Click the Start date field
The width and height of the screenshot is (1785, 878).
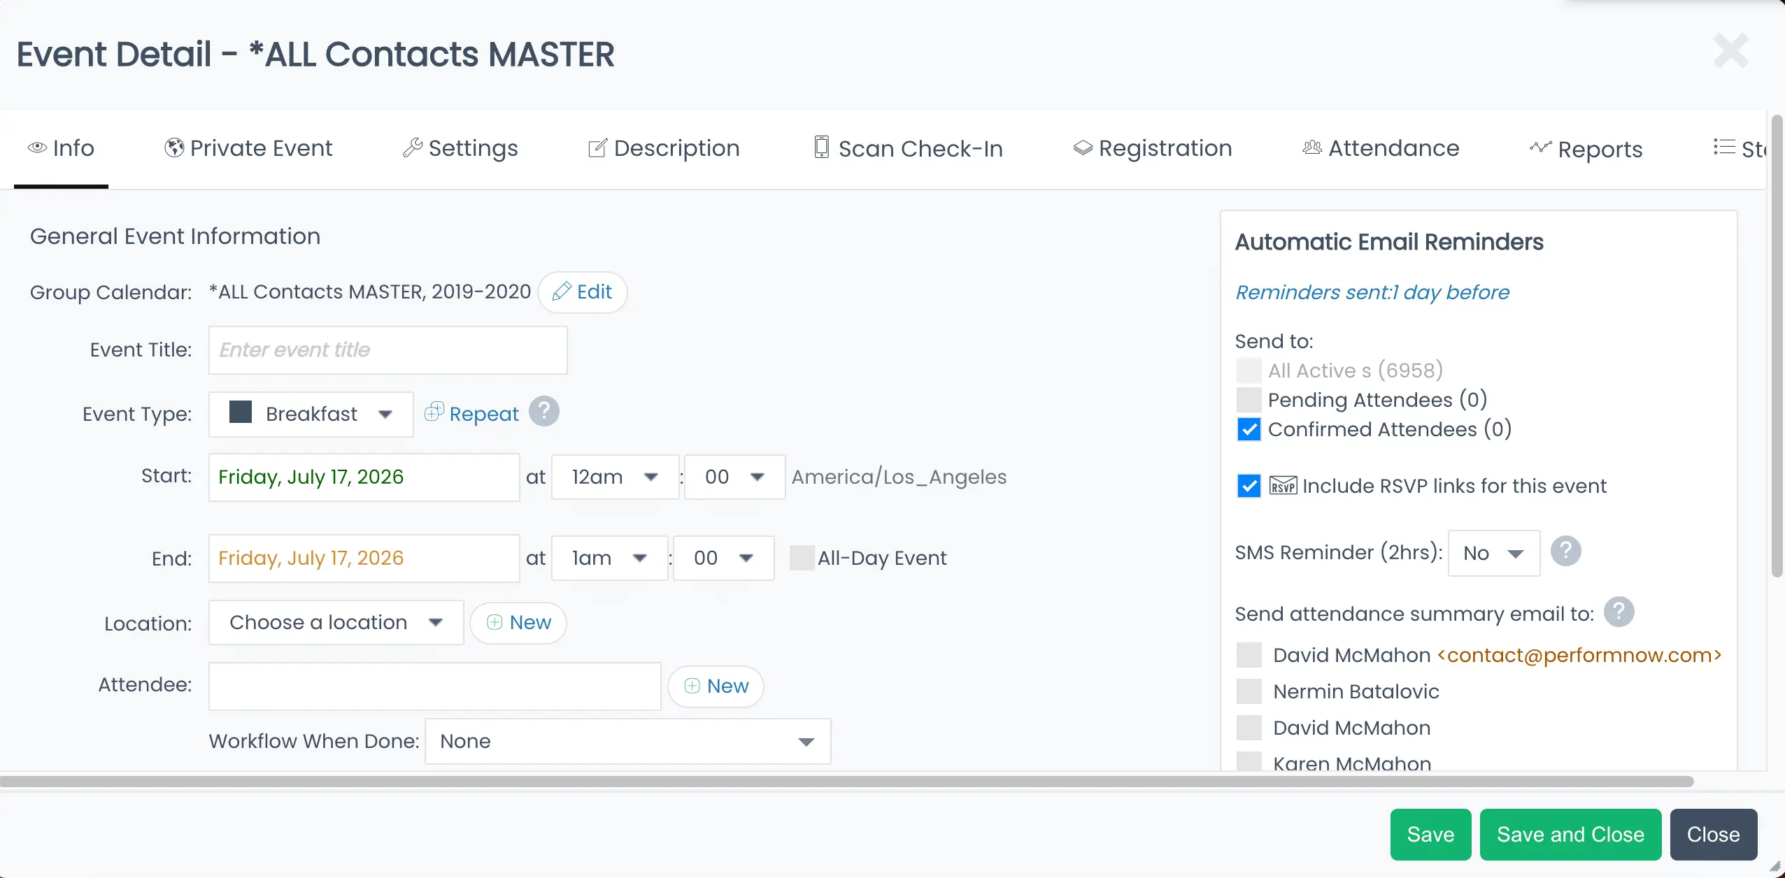[364, 477]
